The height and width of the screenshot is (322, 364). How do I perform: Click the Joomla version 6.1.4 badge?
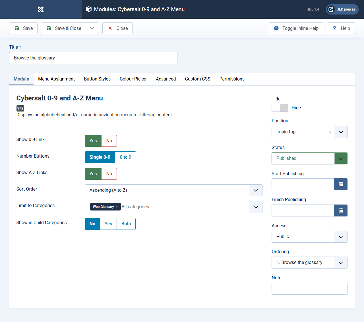(313, 9)
